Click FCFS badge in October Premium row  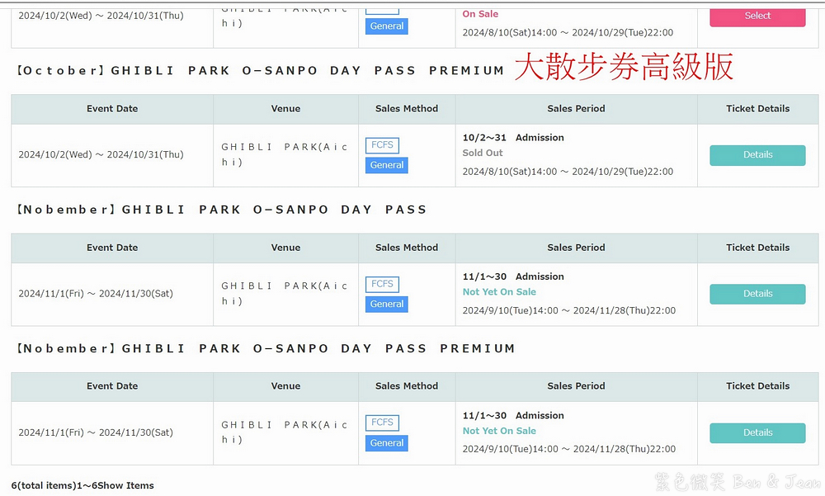point(382,145)
